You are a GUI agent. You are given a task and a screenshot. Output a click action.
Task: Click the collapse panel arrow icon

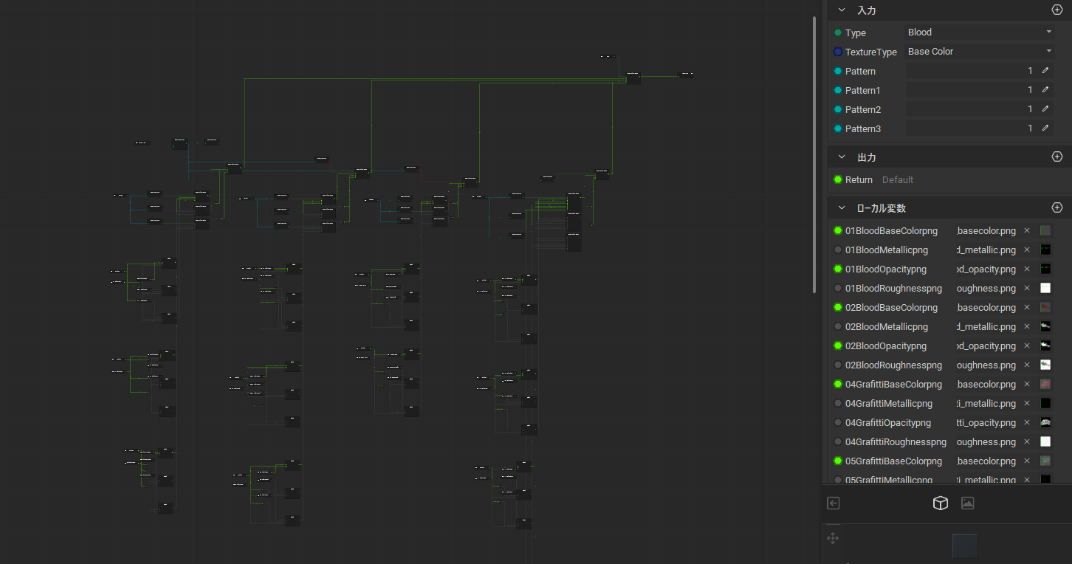[834, 503]
